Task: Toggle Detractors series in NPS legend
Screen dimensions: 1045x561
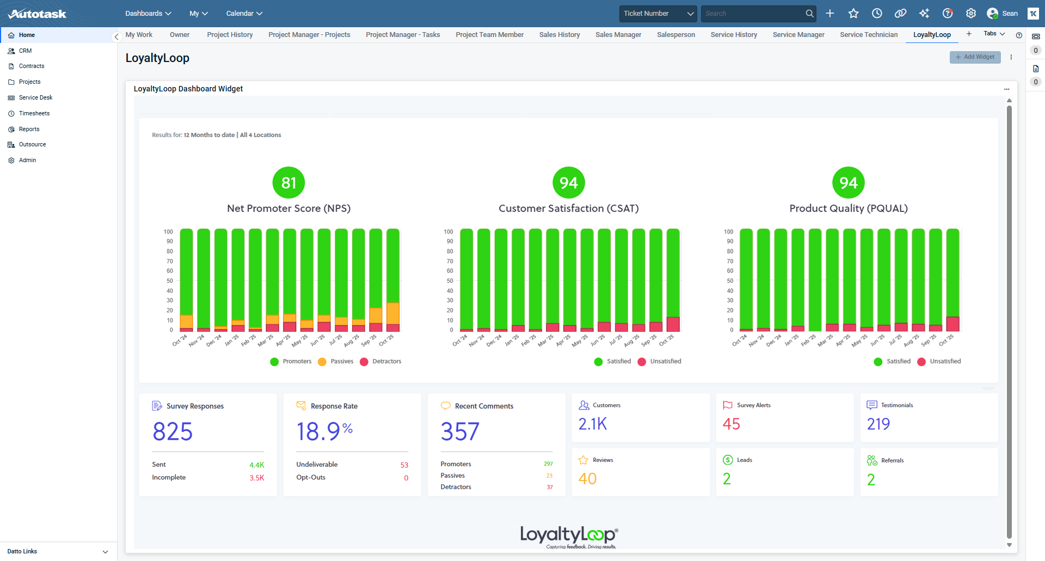Action: 380,361
